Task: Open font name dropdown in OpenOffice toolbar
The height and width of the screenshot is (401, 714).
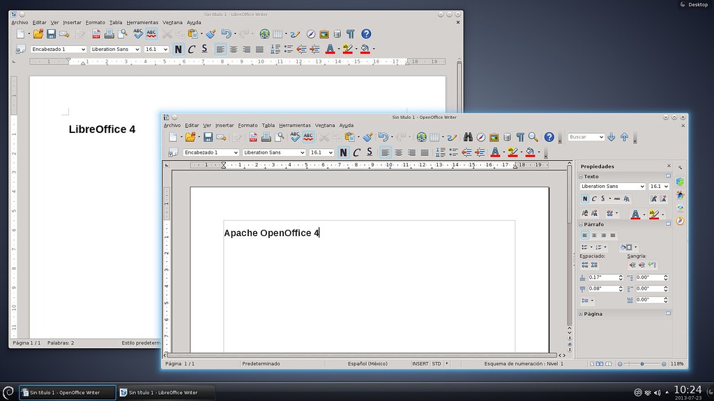Action: pos(302,152)
